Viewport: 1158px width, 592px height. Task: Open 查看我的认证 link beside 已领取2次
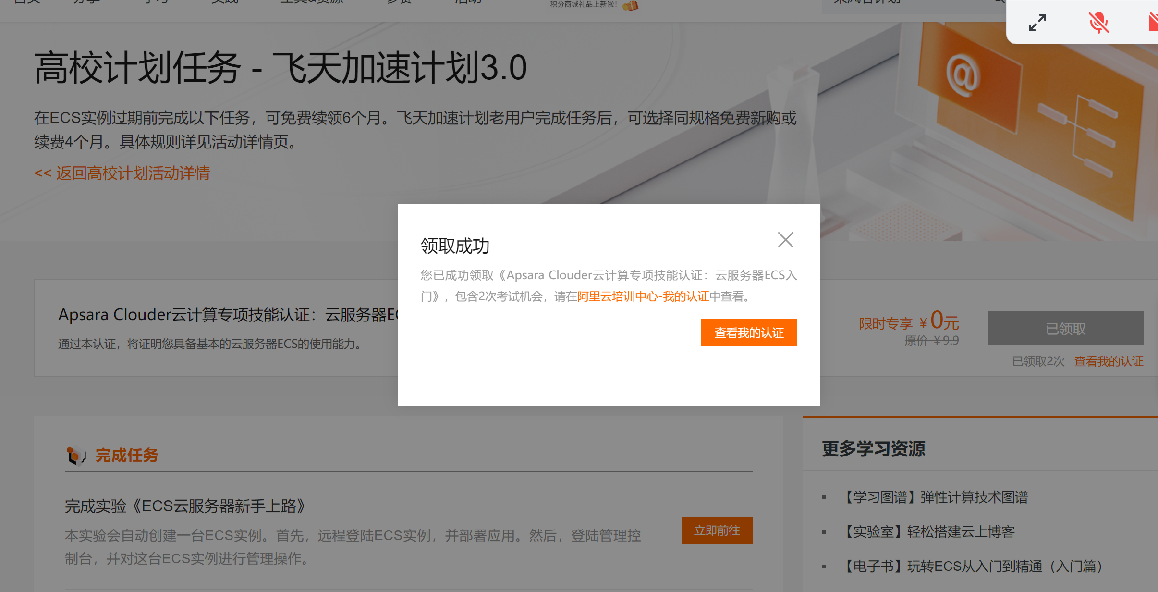(1108, 361)
